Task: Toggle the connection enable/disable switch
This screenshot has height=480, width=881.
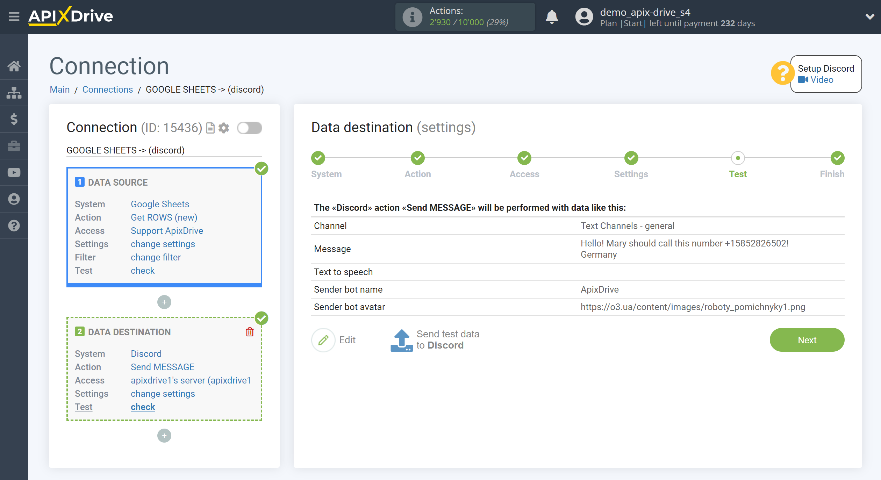Action: click(x=249, y=127)
